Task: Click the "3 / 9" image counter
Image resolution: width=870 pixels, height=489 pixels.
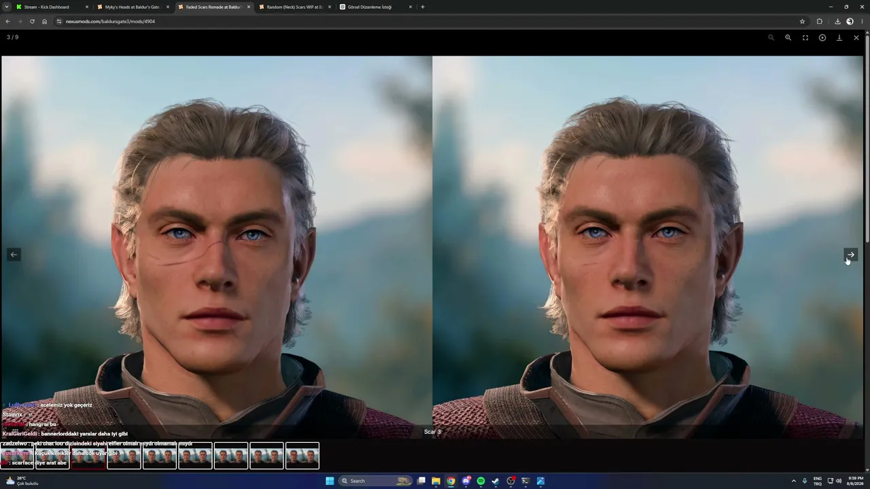Action: 13,37
